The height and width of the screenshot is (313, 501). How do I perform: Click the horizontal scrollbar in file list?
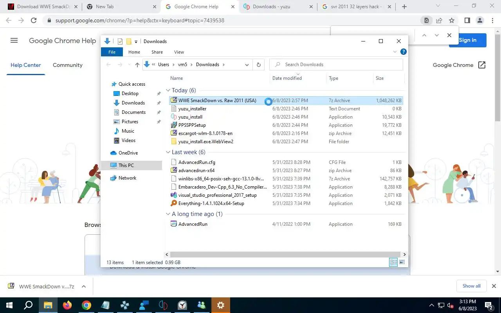point(285,254)
